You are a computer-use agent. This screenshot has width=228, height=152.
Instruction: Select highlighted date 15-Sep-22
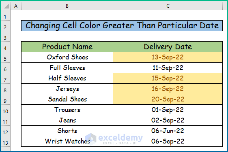pos(168,78)
